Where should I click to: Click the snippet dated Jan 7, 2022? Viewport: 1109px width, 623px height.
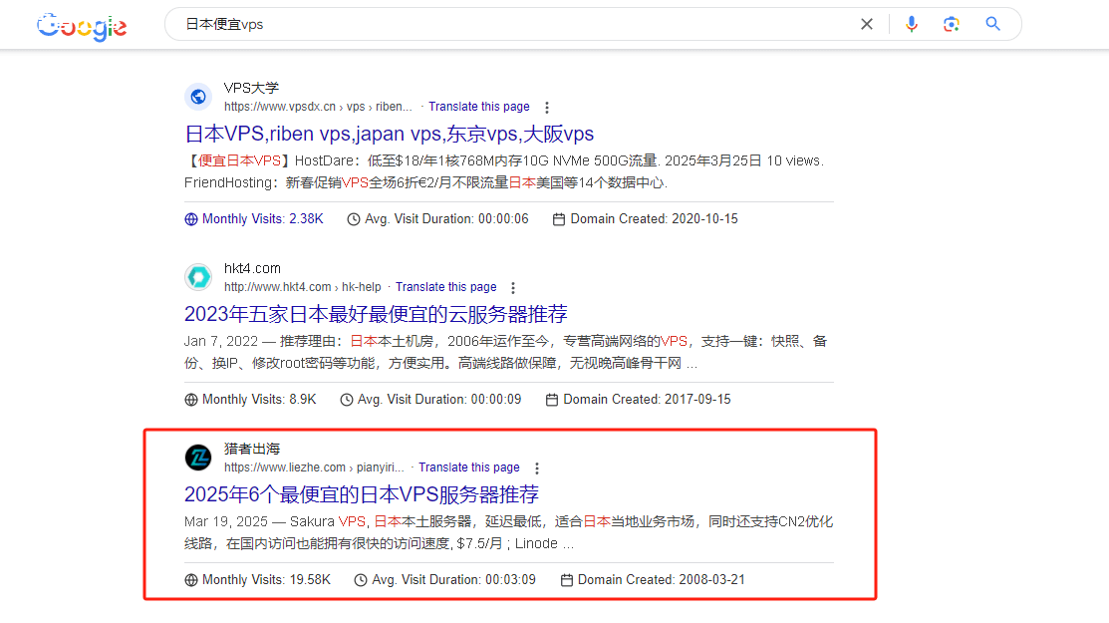point(508,352)
